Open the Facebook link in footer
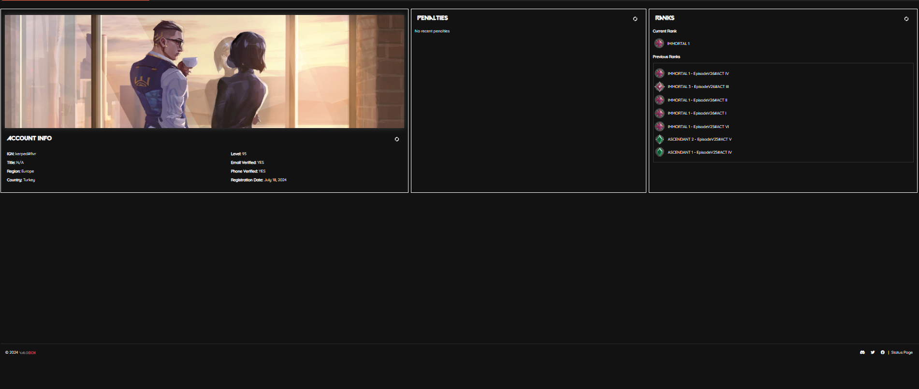 coord(883,352)
